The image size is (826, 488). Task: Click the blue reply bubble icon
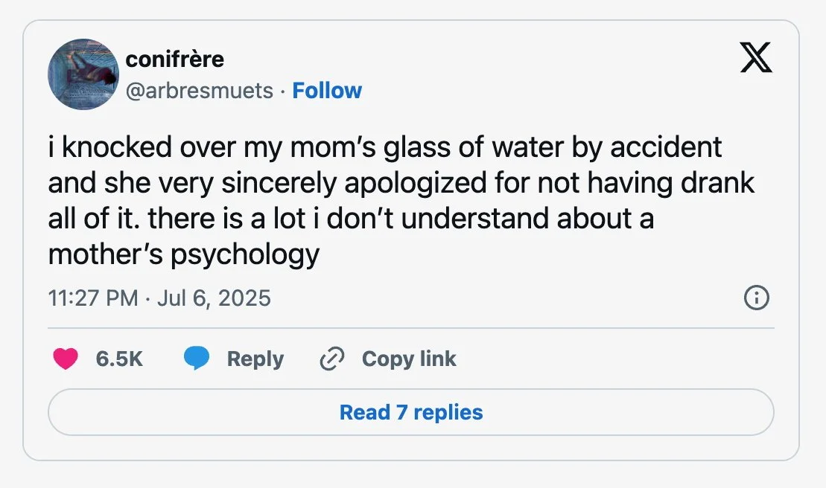pyautogui.click(x=196, y=359)
